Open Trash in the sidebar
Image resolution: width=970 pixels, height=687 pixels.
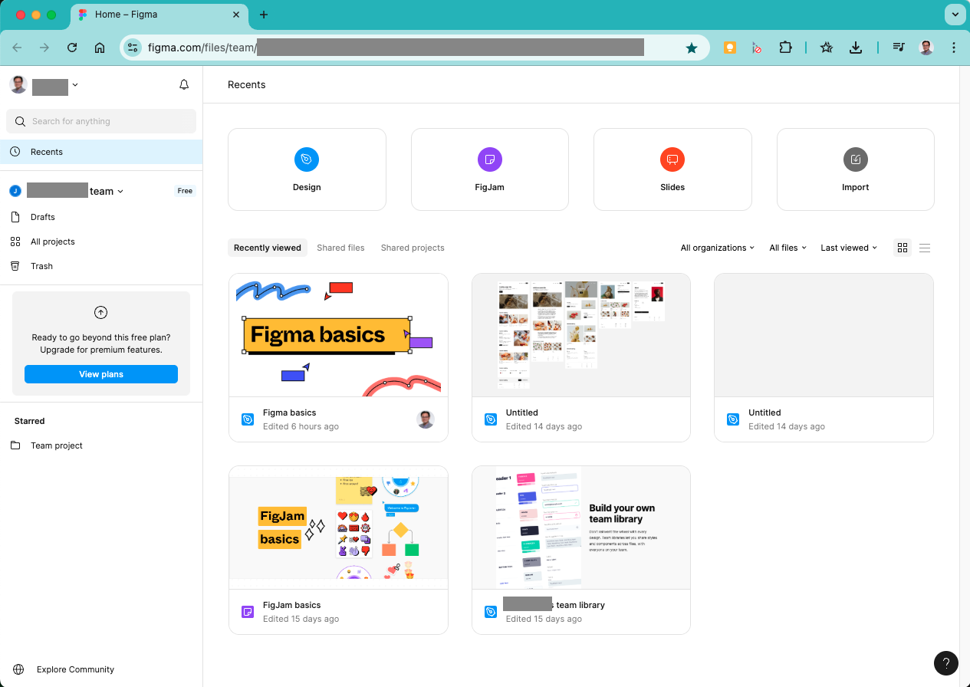pos(101,266)
